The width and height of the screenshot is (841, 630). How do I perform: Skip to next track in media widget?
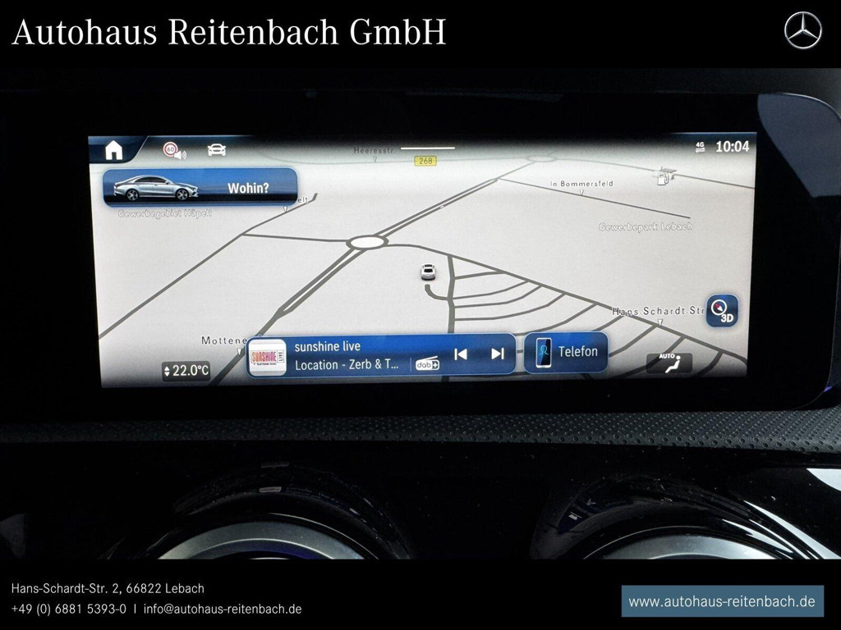pyautogui.click(x=496, y=353)
